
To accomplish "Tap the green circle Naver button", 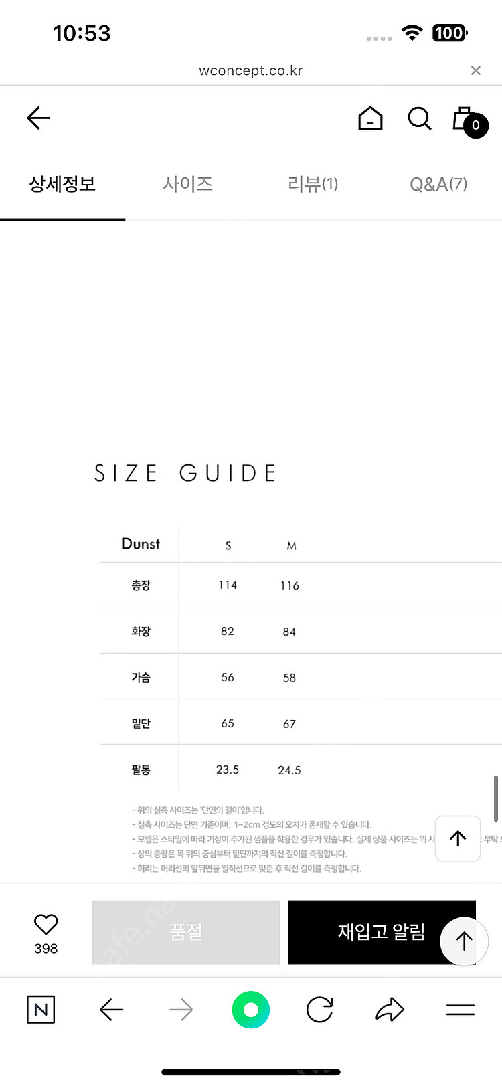I will [251, 1010].
